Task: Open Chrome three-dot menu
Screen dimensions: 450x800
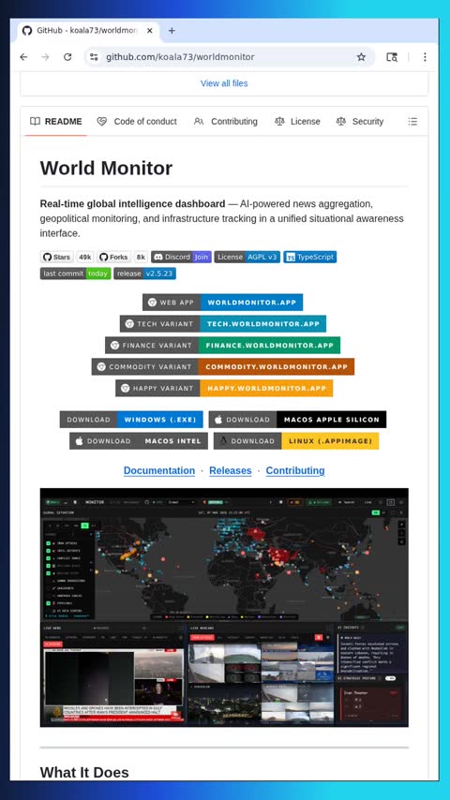Action: (425, 57)
